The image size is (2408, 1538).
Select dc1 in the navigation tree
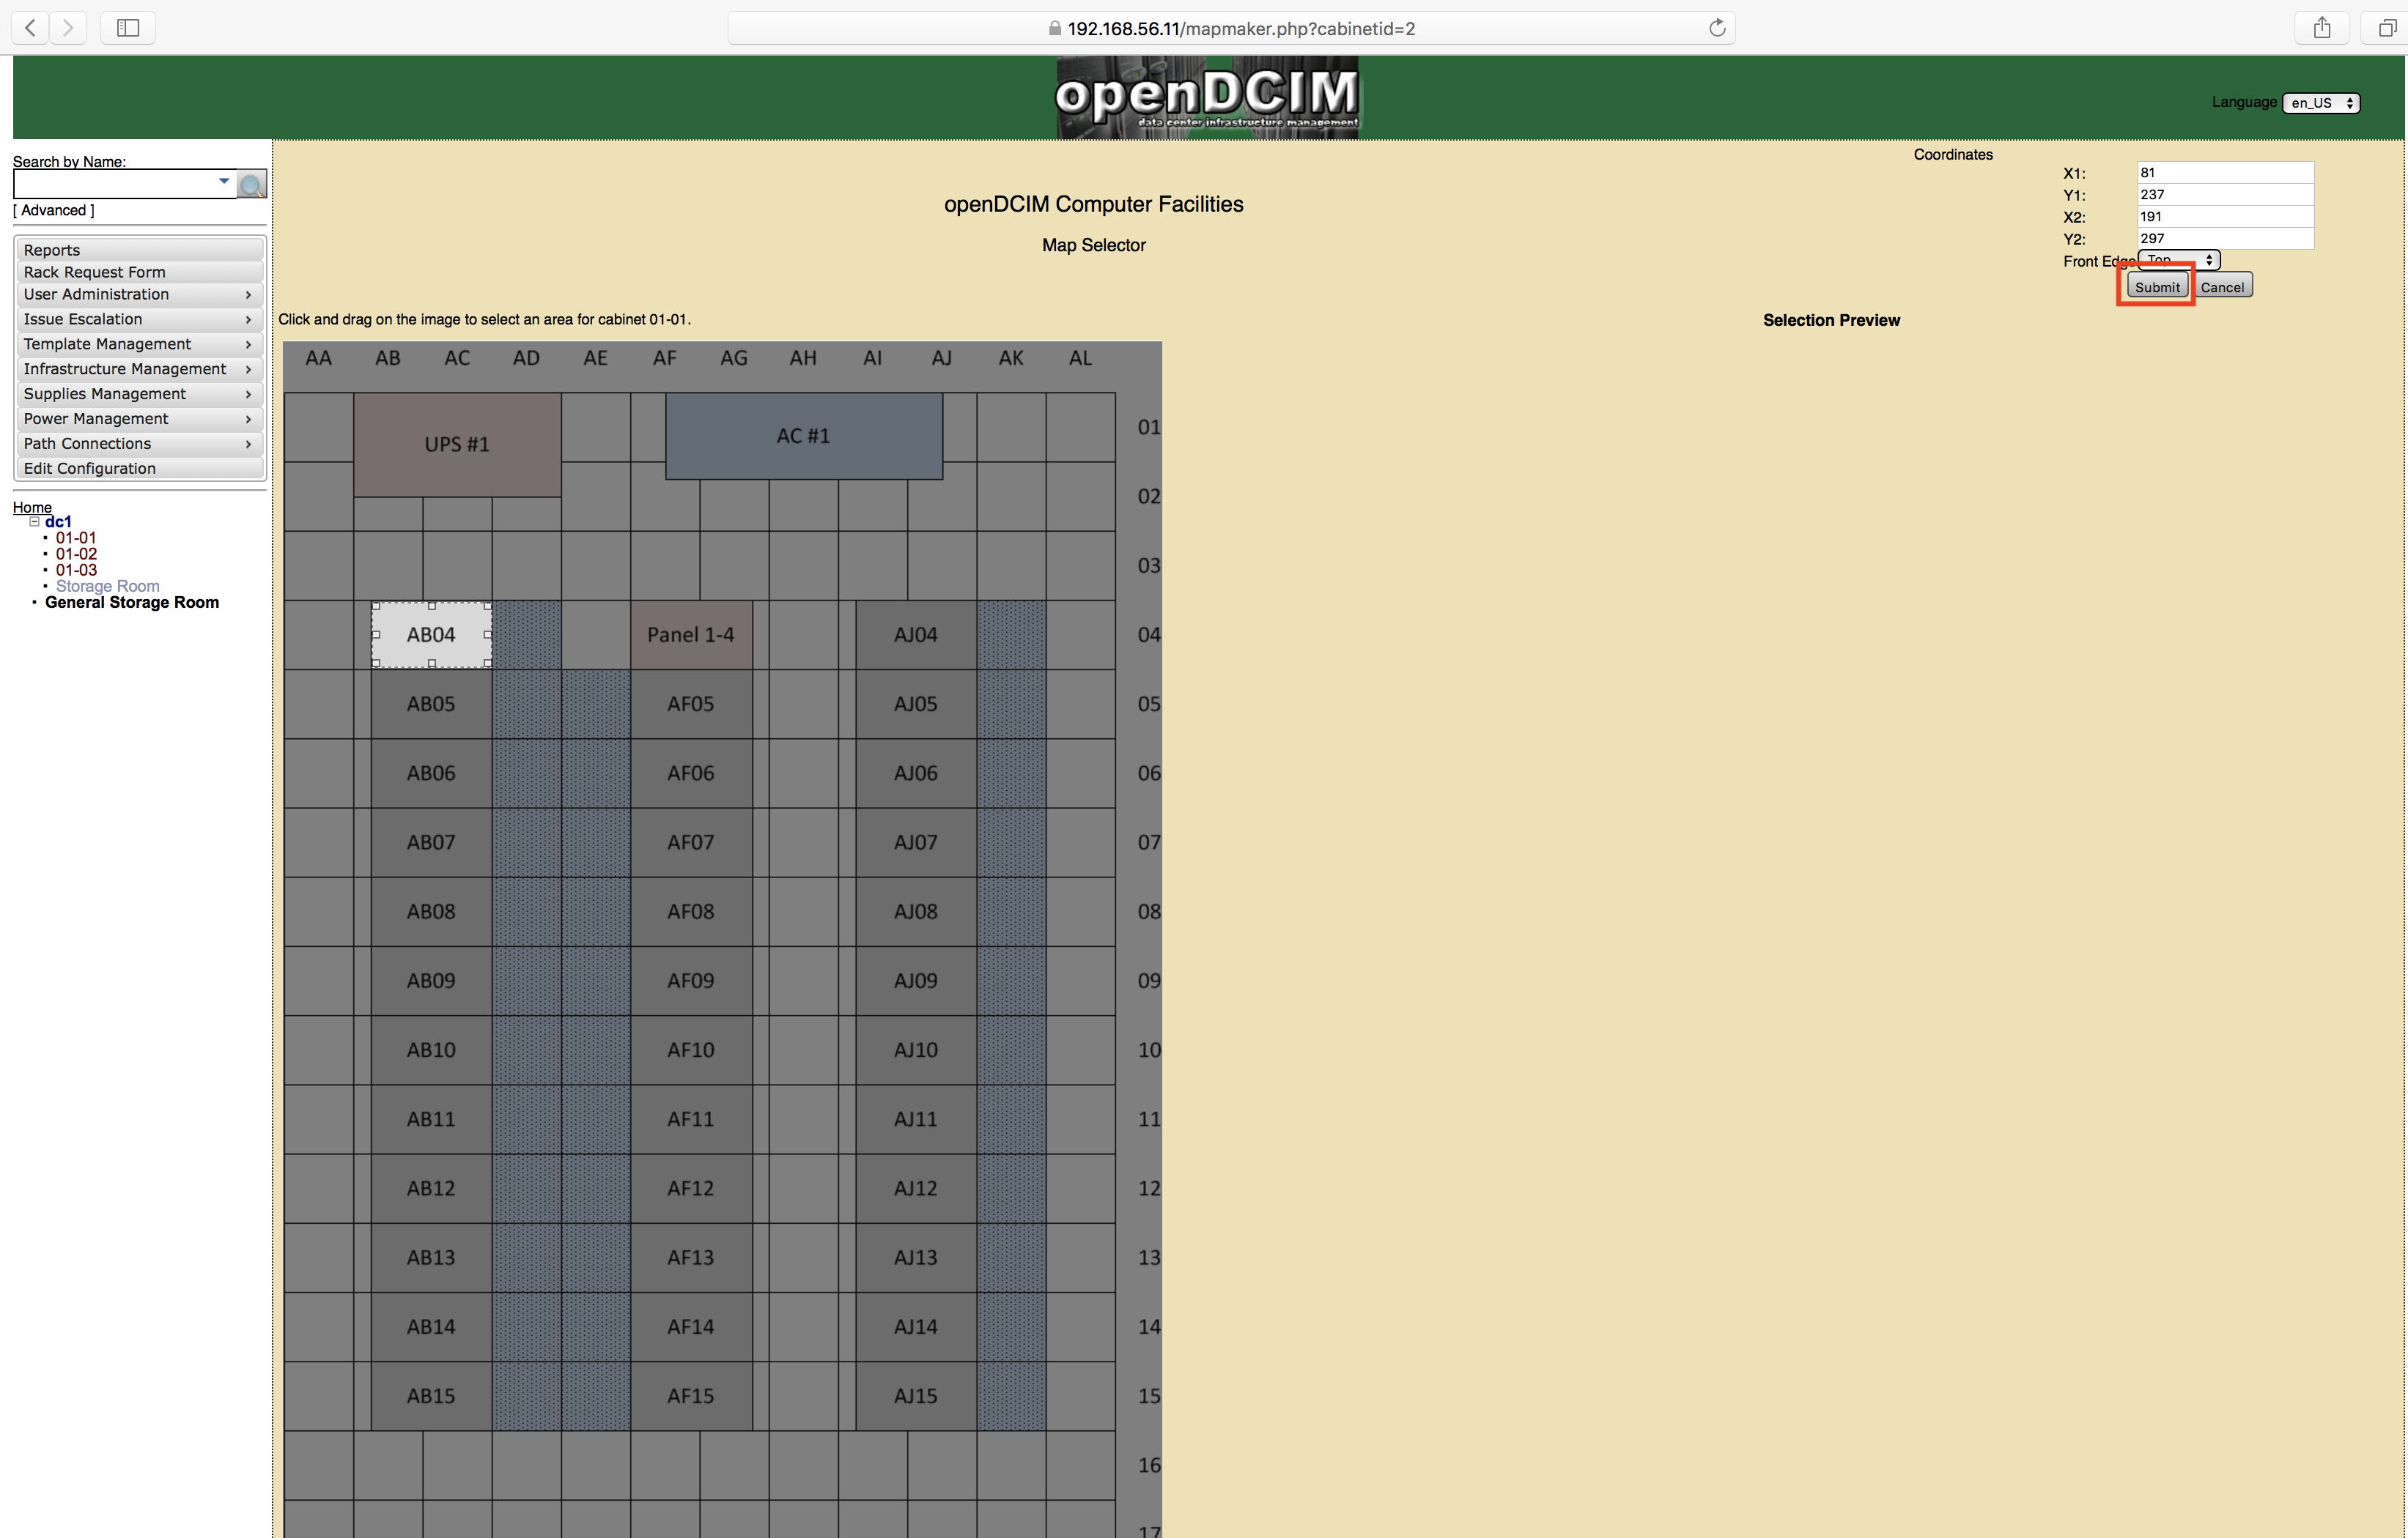[58, 521]
